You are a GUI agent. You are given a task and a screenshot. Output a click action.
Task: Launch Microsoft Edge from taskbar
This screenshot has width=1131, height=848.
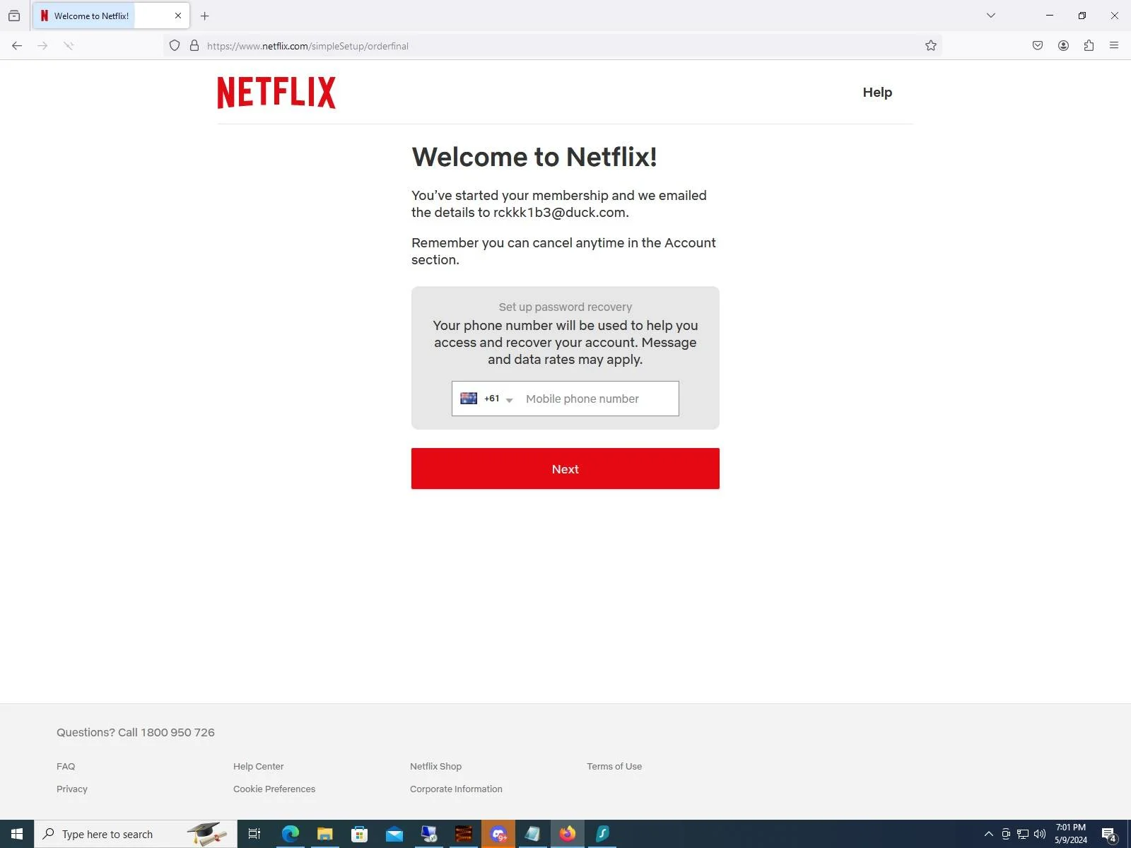click(x=290, y=834)
